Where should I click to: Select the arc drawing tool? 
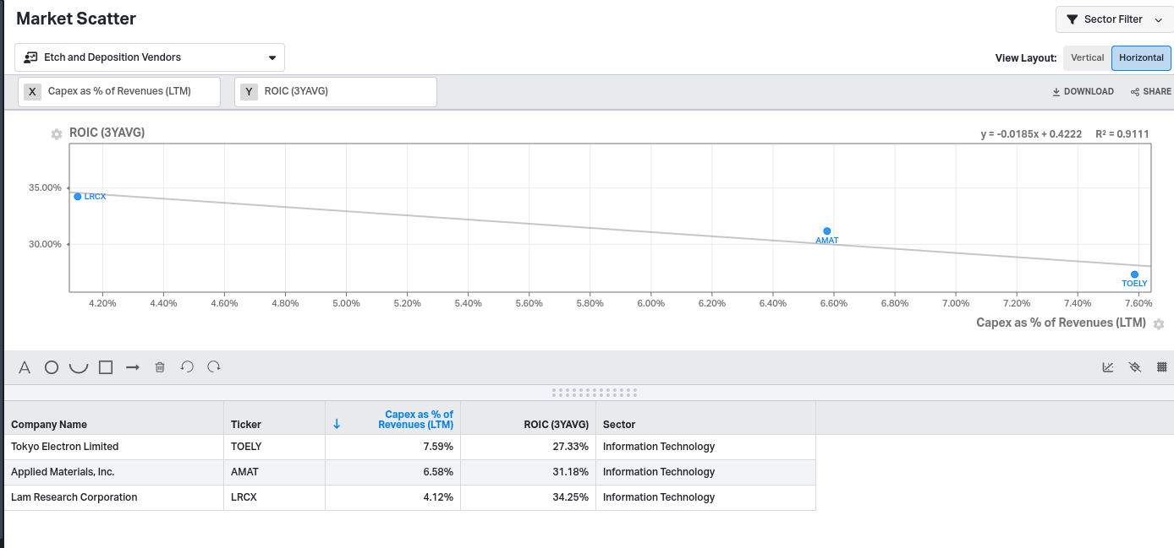79,367
